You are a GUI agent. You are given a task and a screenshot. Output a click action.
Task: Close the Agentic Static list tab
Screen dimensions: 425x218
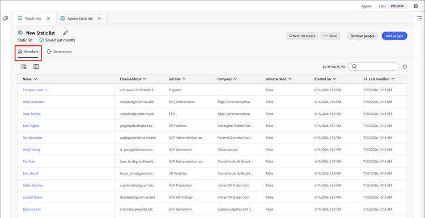tap(99, 19)
